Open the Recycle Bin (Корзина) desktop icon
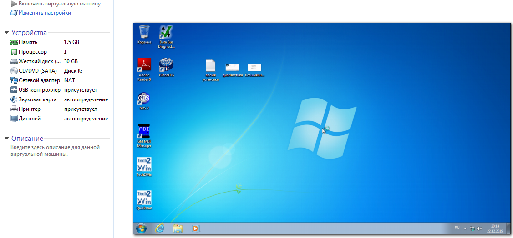Screen dimensions: 513x238 pyautogui.click(x=144, y=33)
